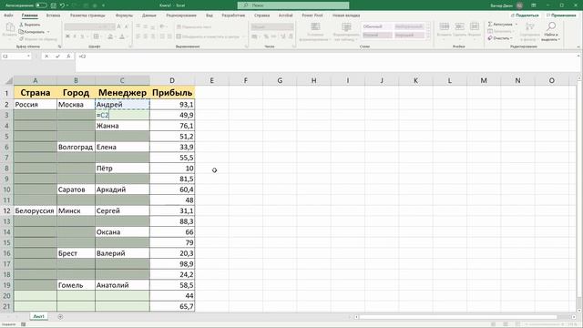Open the Файл tab
Image resolution: width=583 pixels, height=328 pixels.
(x=8, y=15)
